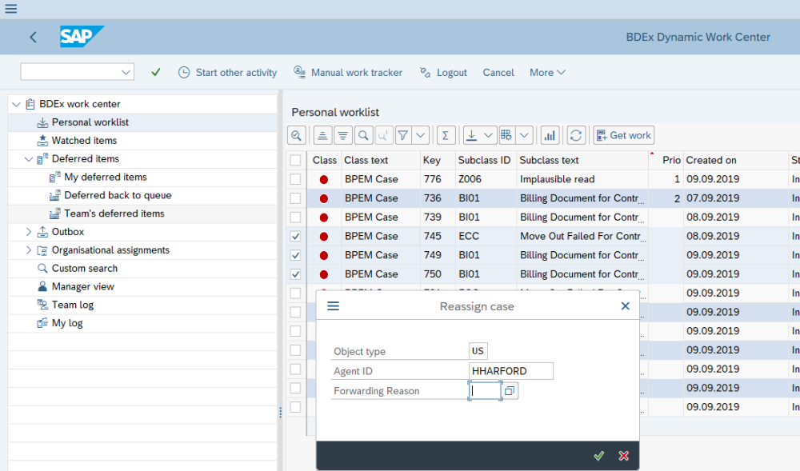The image size is (800, 471).
Task: Click the Details magnifier icon in worklist toolbar
Action: click(297, 135)
